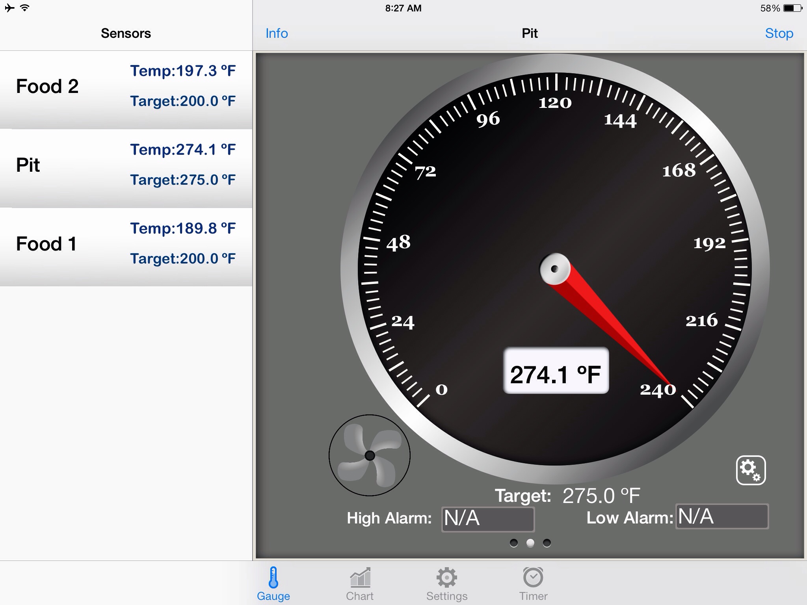The height and width of the screenshot is (605, 807).
Task: Select the Gauge thermometer tab icon
Action: [273, 578]
